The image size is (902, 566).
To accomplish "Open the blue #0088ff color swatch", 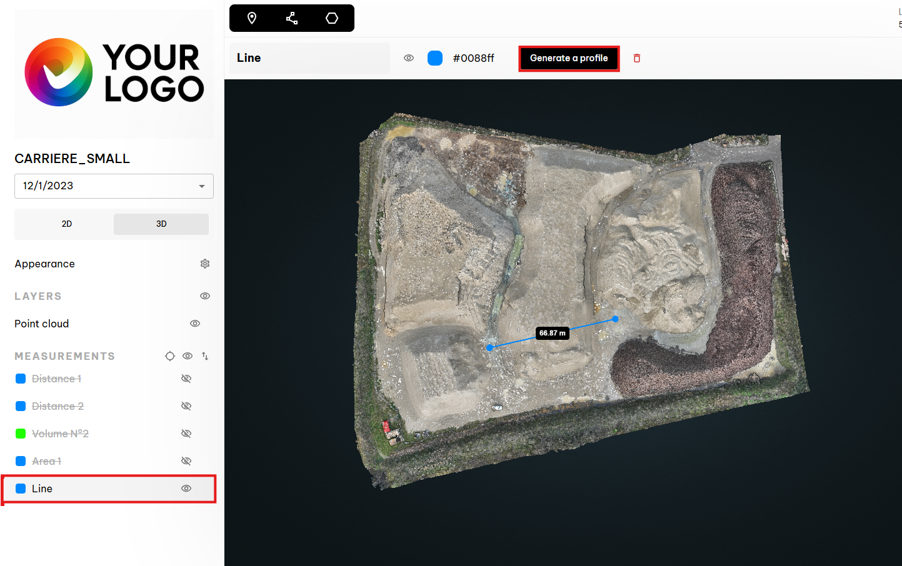I will [x=435, y=58].
